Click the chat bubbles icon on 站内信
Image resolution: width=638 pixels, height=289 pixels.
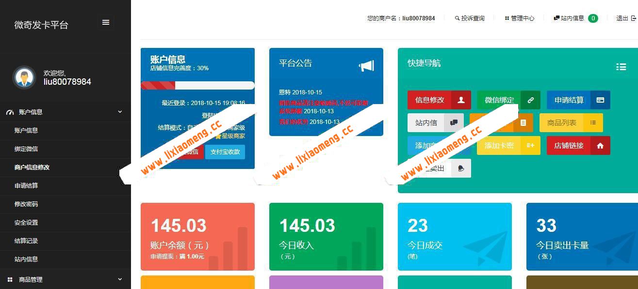pyautogui.click(x=455, y=122)
